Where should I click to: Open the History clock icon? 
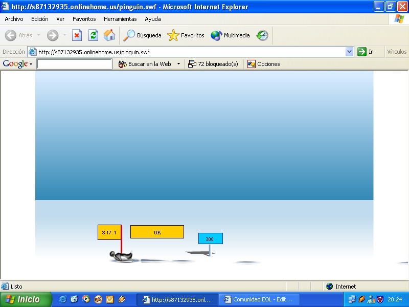pyautogui.click(x=262, y=35)
